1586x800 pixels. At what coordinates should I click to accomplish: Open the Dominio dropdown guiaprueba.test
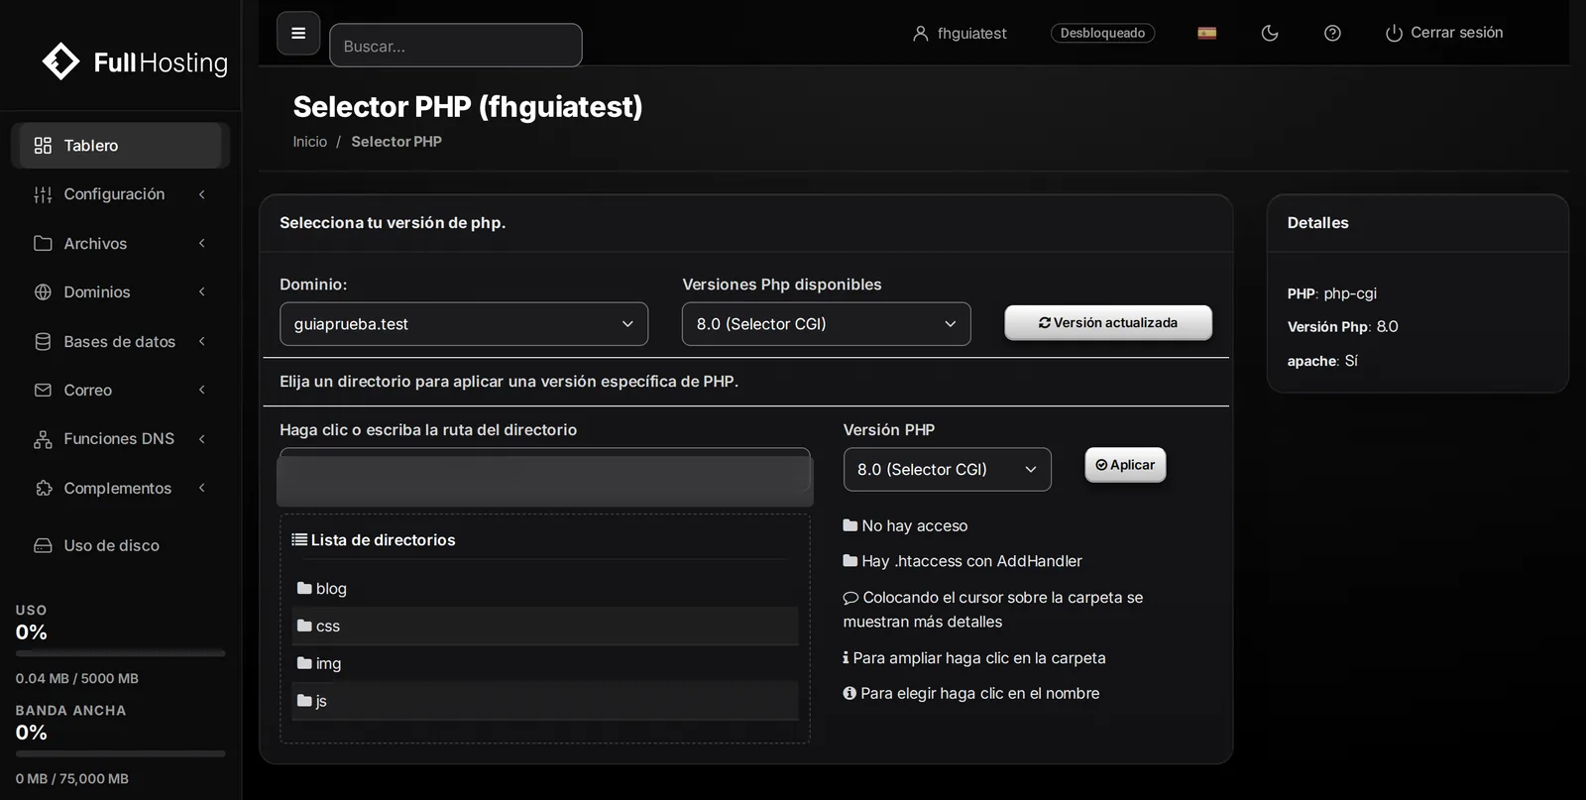(464, 324)
